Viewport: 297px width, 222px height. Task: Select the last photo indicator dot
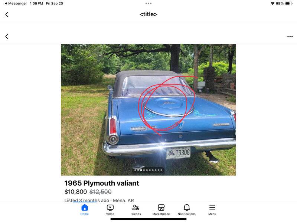coord(161,170)
